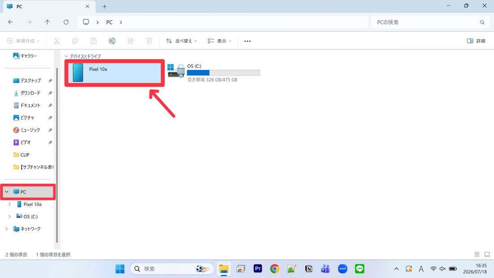Click the chevron after PC in address bar
The image size is (494, 278).
coord(121,22)
